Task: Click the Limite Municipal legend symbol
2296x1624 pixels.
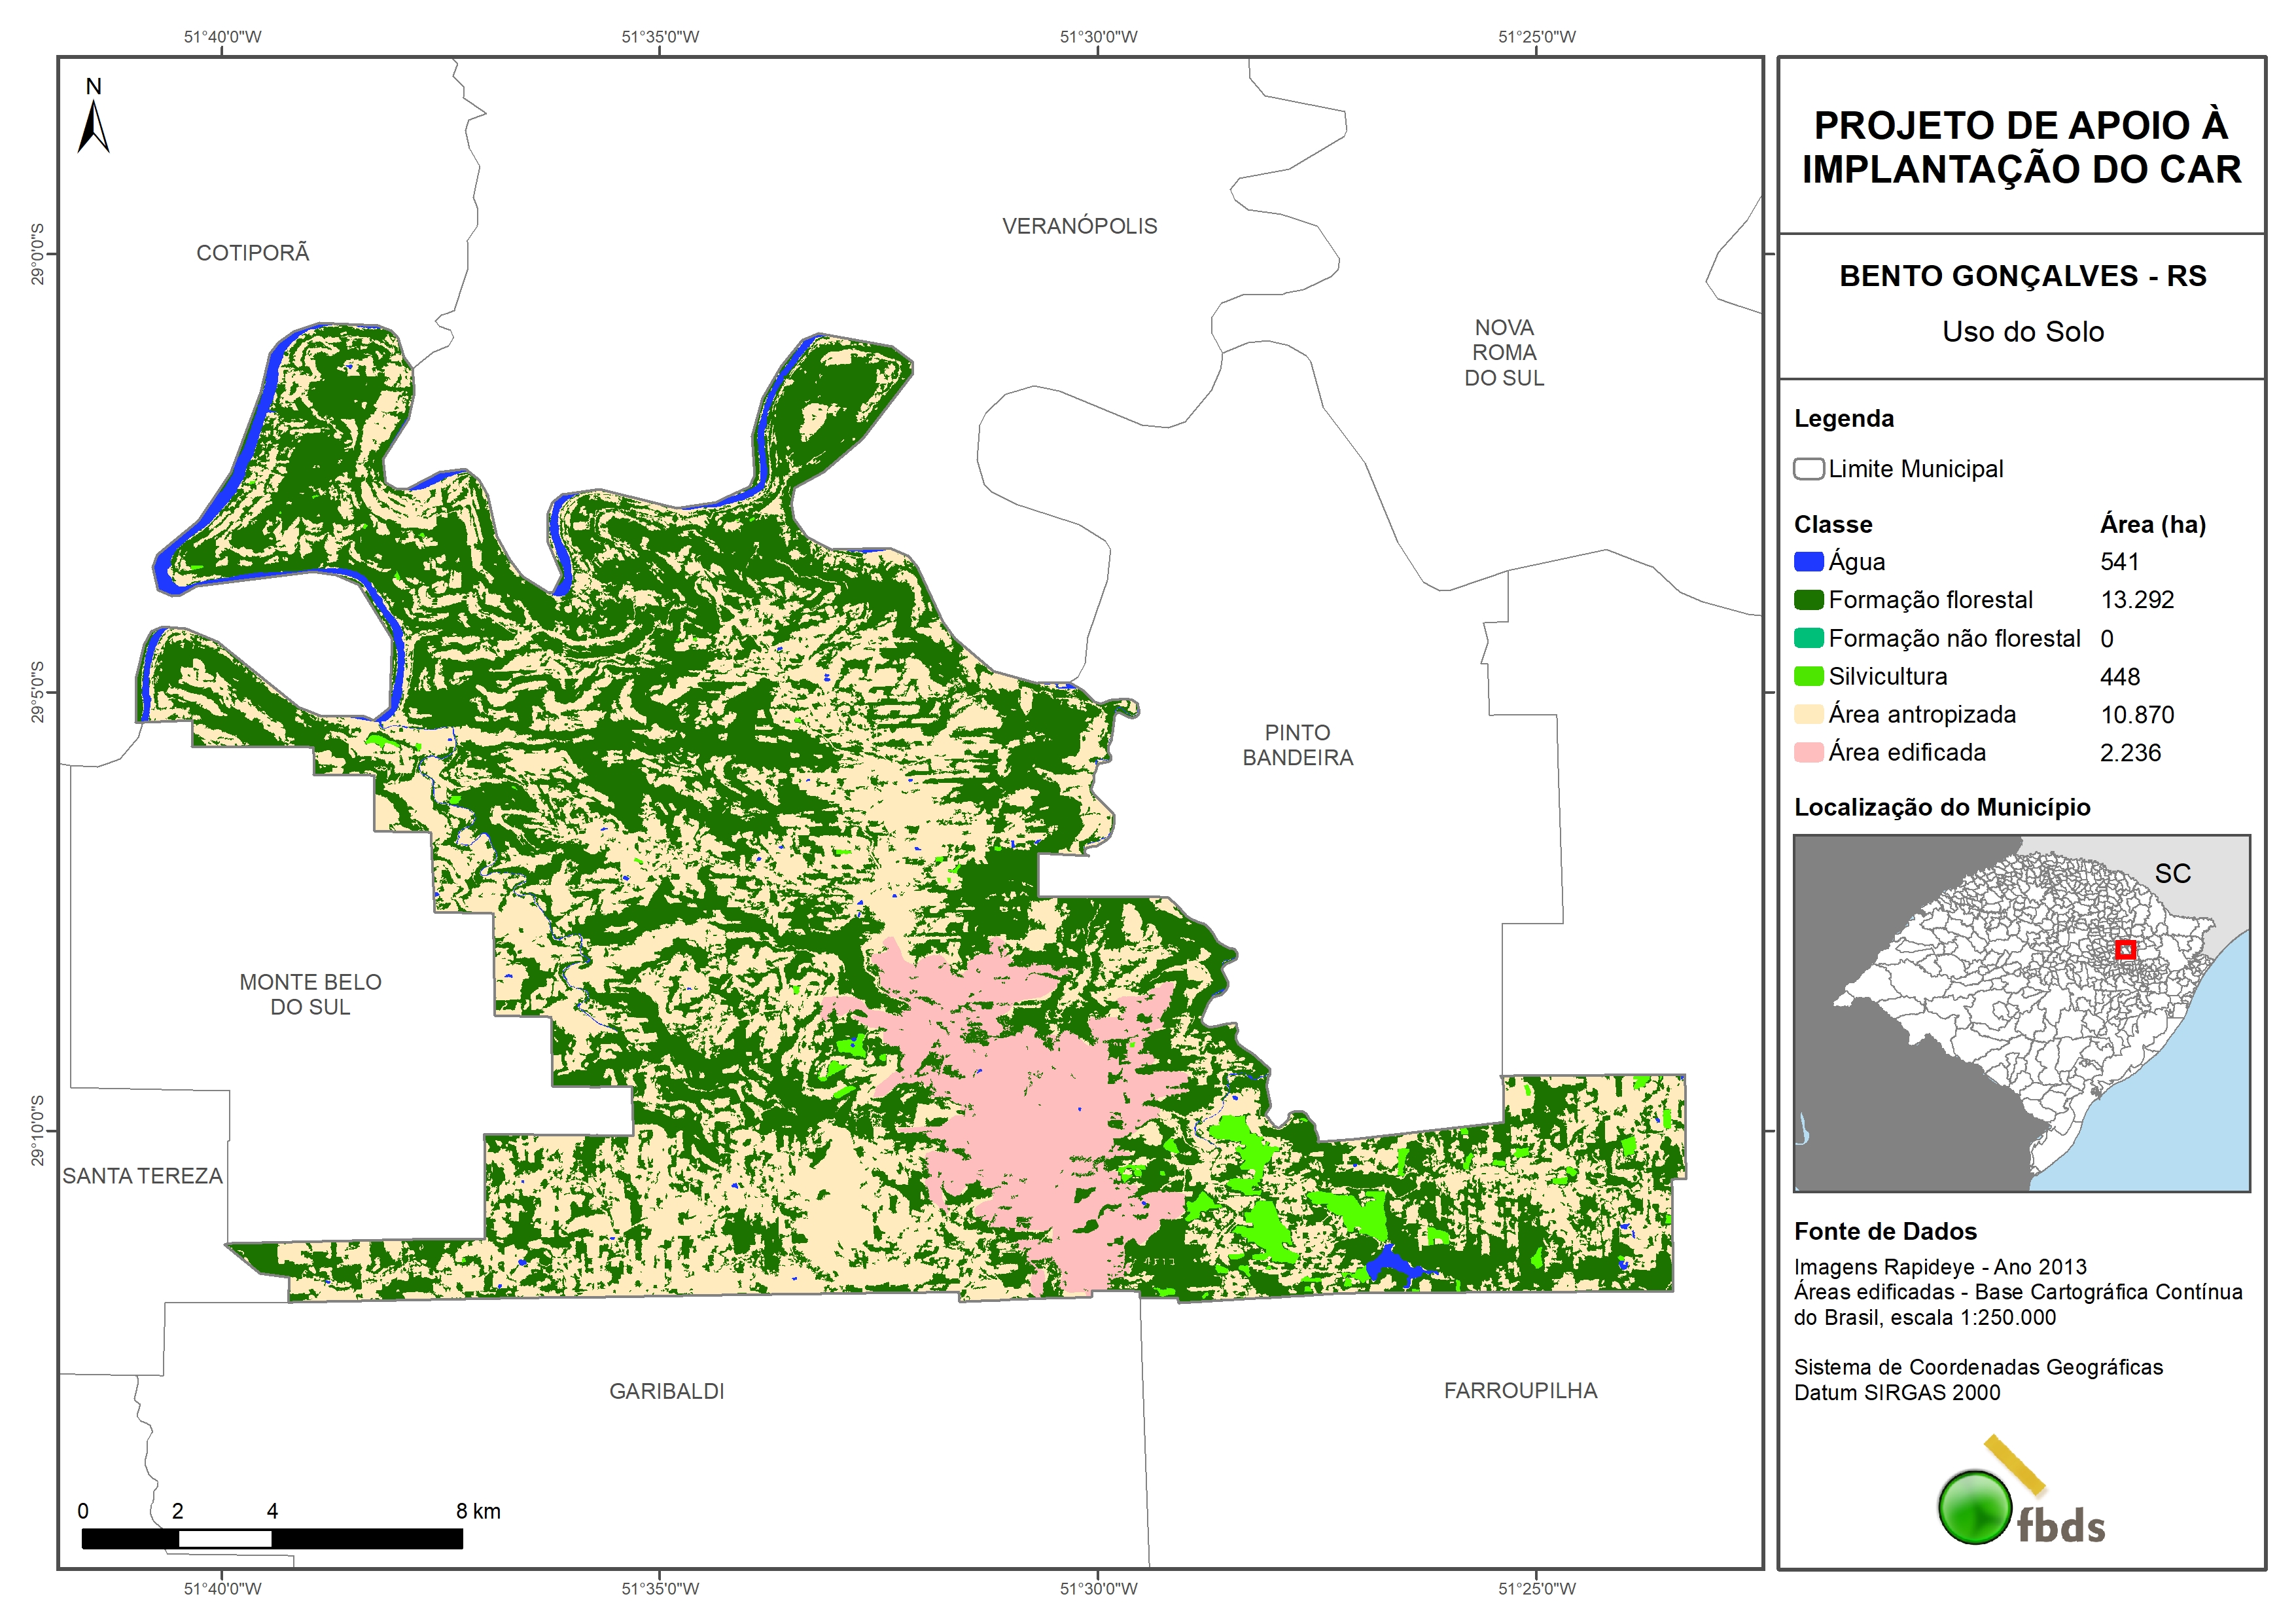Action: point(1808,469)
